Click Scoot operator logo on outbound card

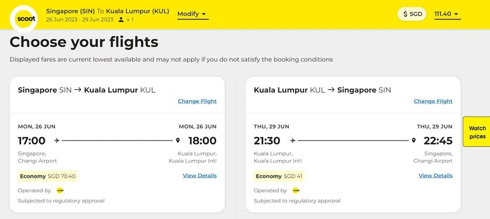[x=60, y=191]
